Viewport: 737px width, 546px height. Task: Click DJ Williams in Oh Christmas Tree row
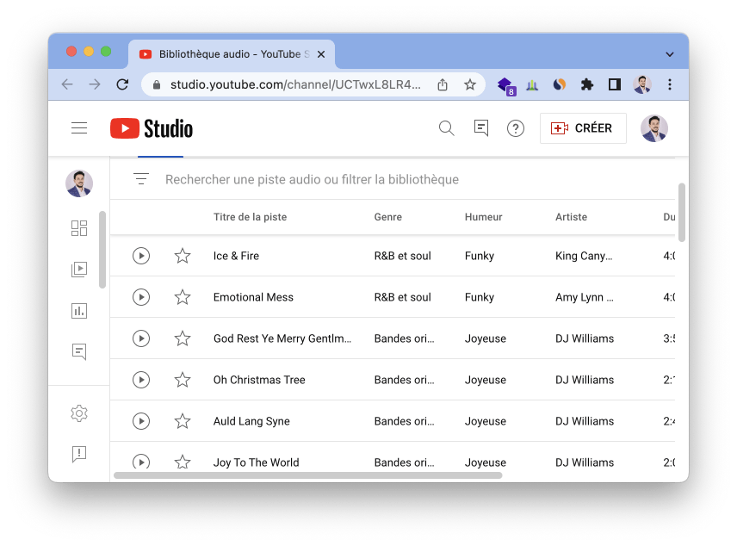pyautogui.click(x=585, y=380)
